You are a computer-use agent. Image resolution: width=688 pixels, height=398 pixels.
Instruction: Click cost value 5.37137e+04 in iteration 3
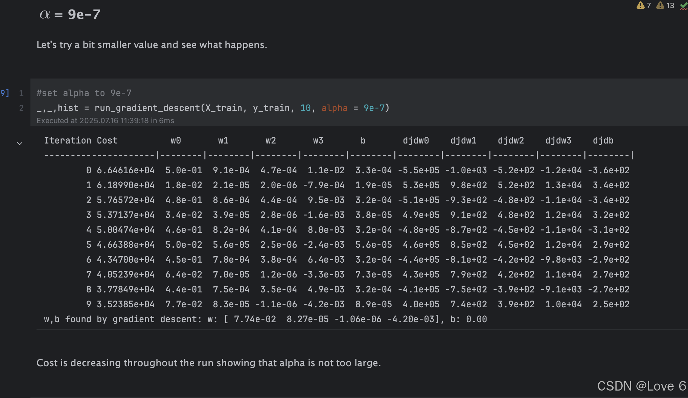coord(125,215)
